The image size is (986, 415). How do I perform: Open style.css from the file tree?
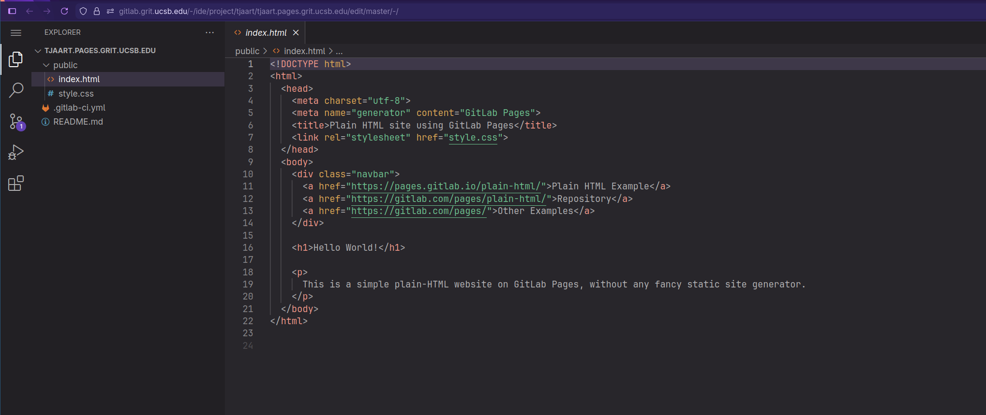(x=76, y=94)
